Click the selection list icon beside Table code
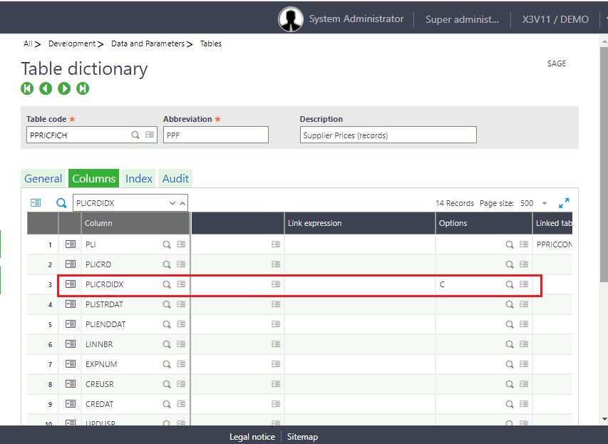 point(150,134)
